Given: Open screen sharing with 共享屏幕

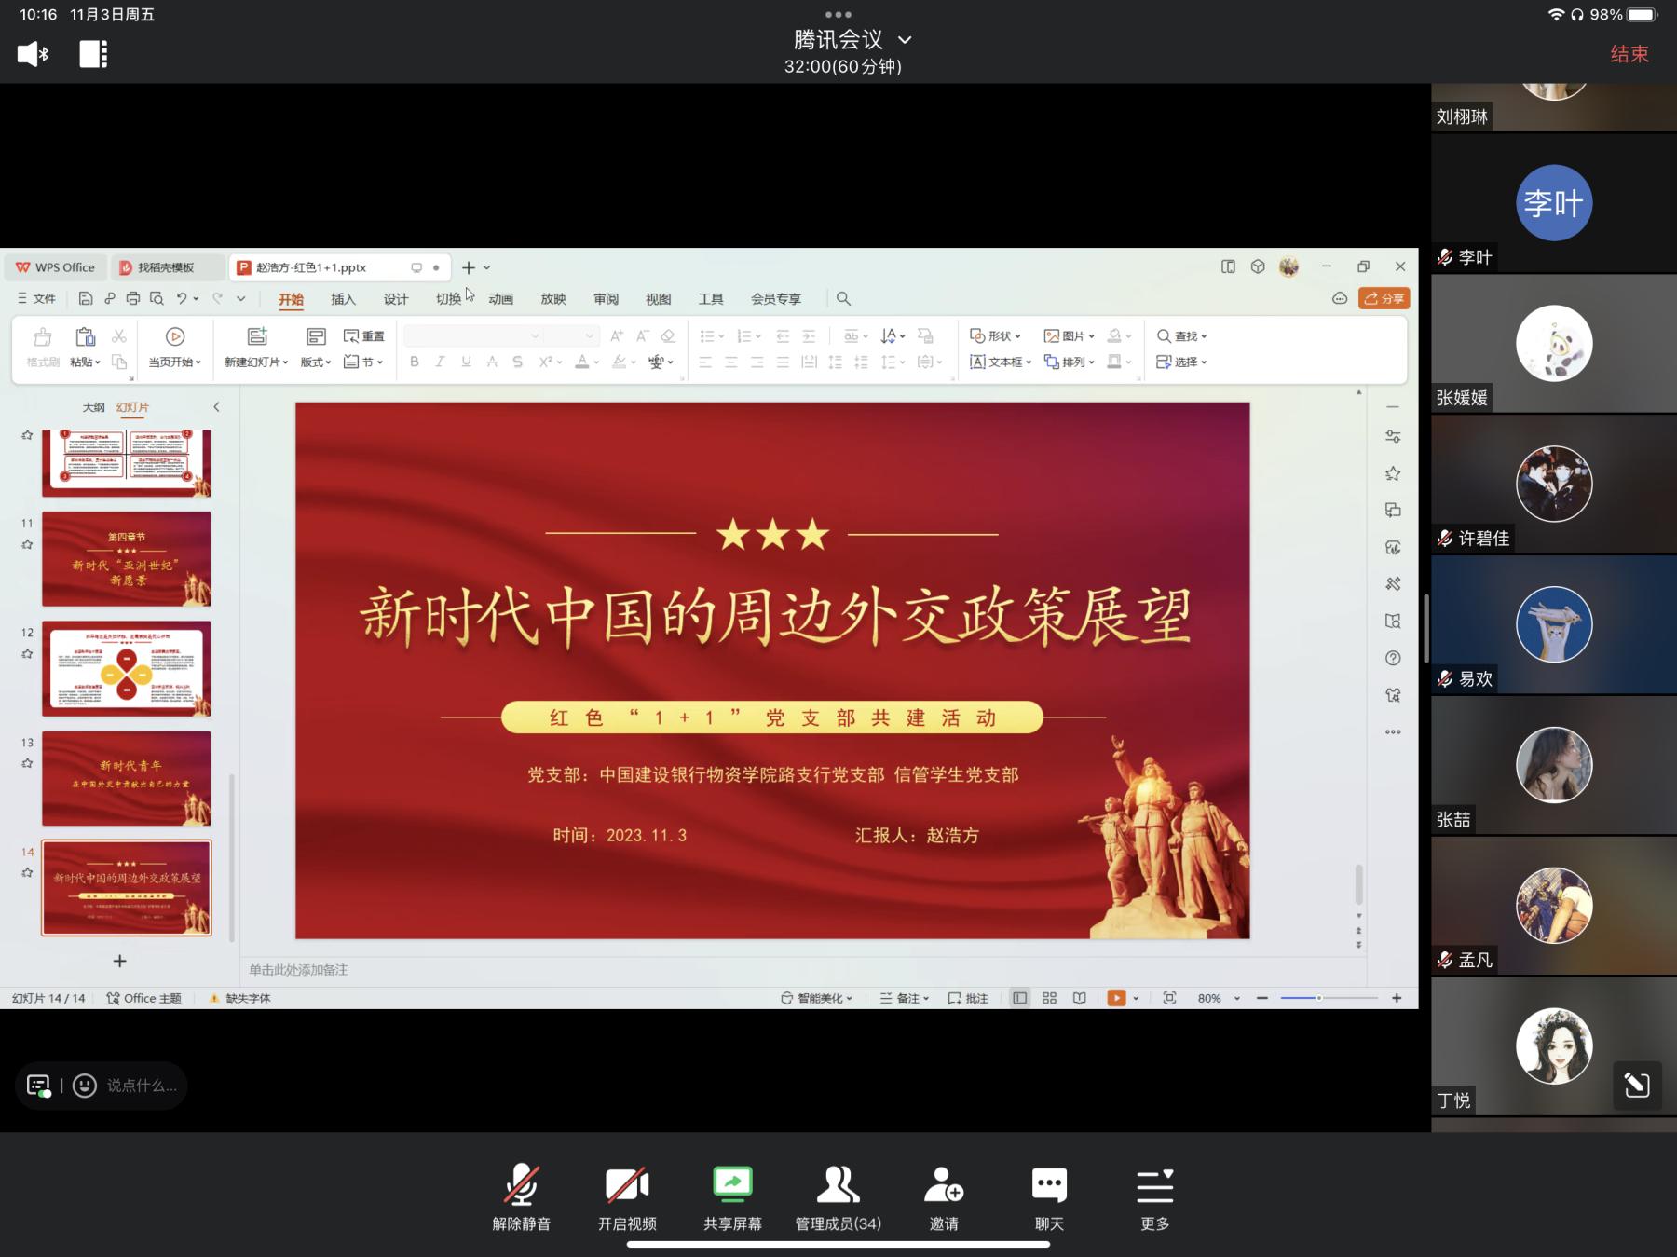Looking at the screenshot, I should pyautogui.click(x=732, y=1196).
